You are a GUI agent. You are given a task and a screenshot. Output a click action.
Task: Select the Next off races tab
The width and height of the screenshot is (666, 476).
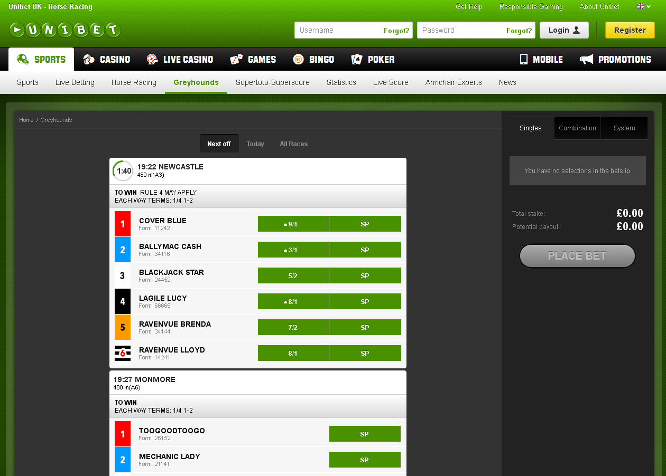point(219,144)
